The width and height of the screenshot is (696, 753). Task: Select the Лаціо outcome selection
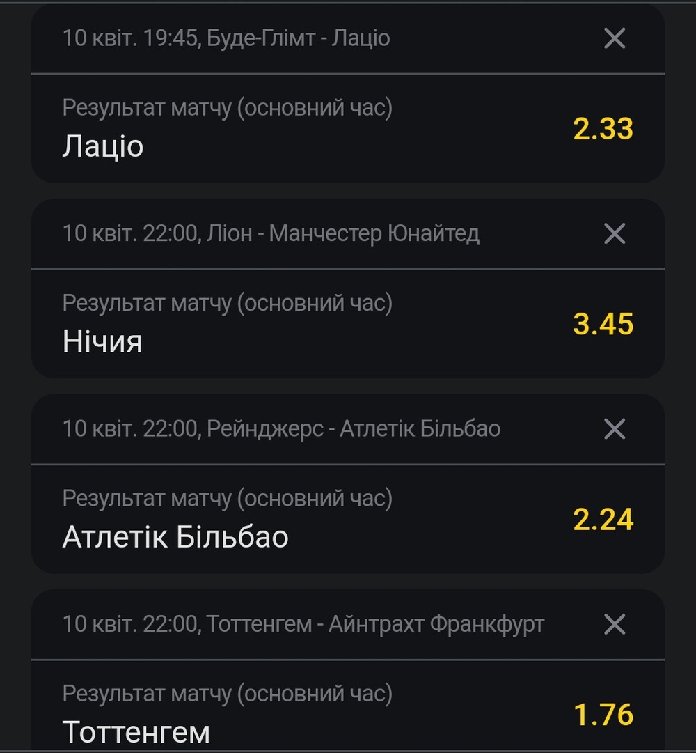102,146
